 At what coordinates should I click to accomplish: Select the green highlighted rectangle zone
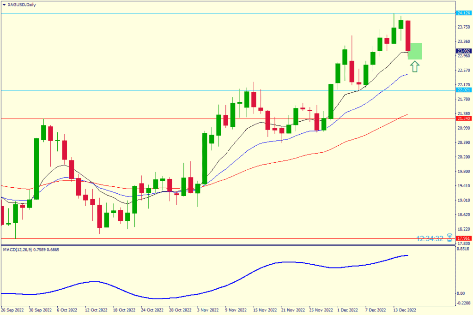[415, 51]
